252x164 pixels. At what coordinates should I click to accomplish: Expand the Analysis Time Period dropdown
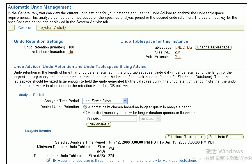(x=105, y=101)
